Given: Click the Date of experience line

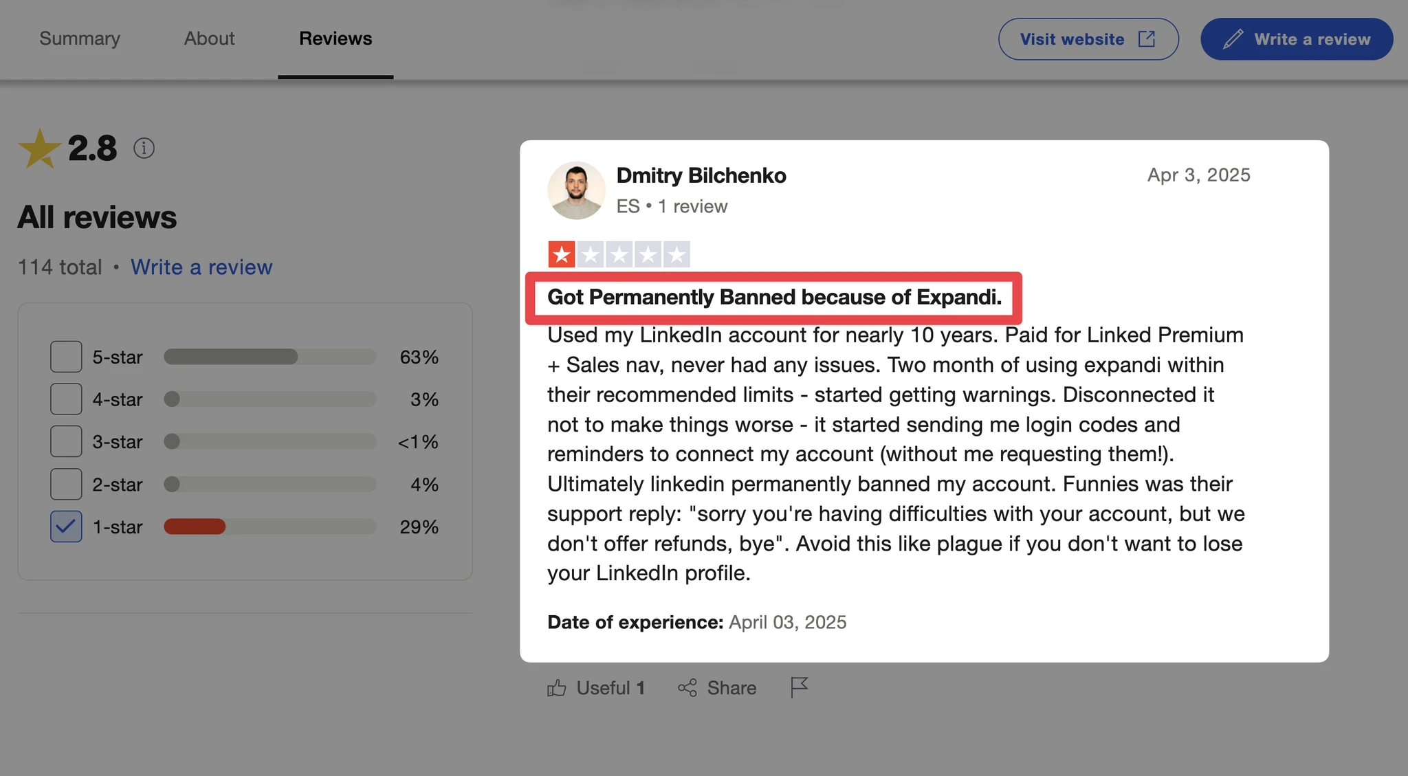Looking at the screenshot, I should click(697, 622).
